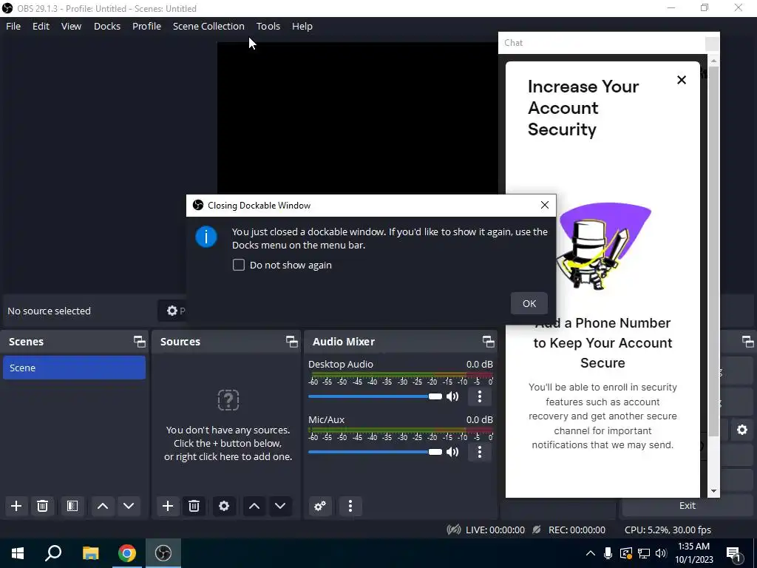Close the Closing Dockable Window dialog
Viewport: 757px width, 568px height.
545,205
